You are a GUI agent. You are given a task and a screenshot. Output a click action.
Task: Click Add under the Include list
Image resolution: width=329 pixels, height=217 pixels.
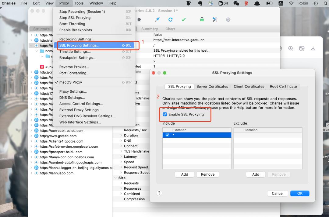185,174
